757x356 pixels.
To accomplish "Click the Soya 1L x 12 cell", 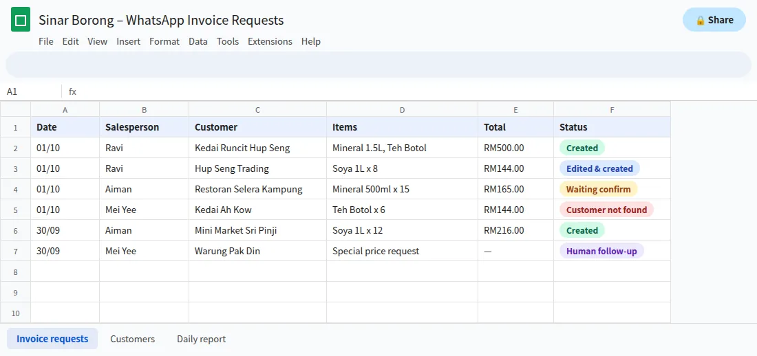I will point(402,230).
